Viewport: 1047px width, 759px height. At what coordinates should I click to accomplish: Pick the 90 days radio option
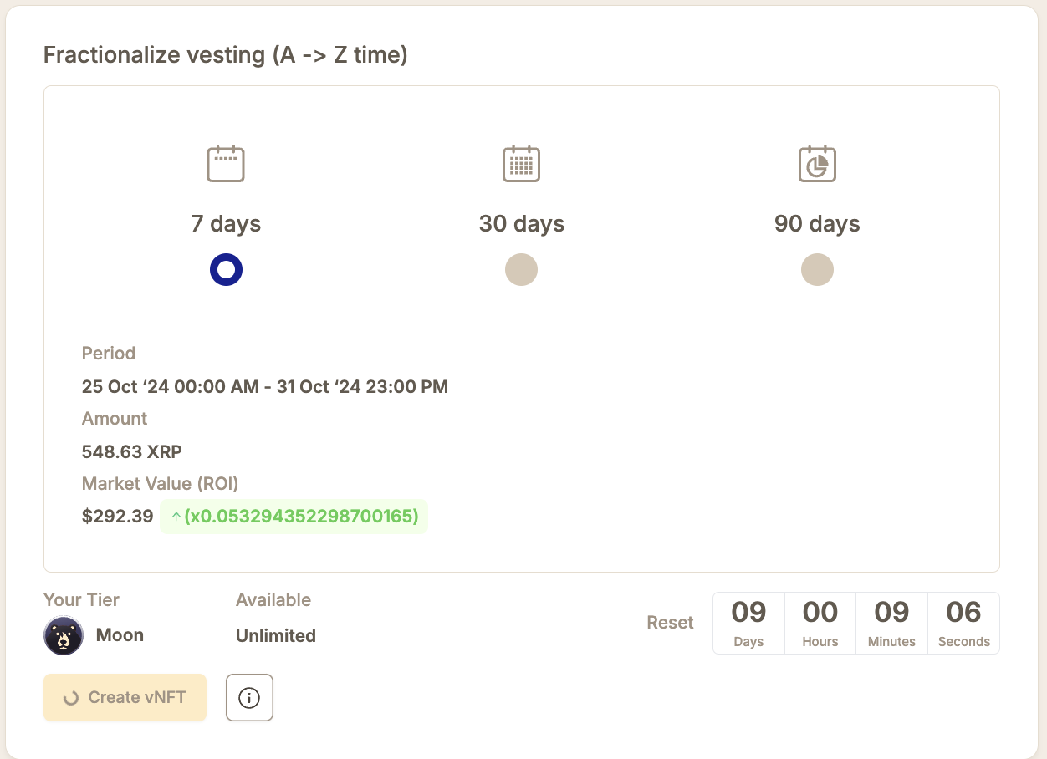point(817,271)
